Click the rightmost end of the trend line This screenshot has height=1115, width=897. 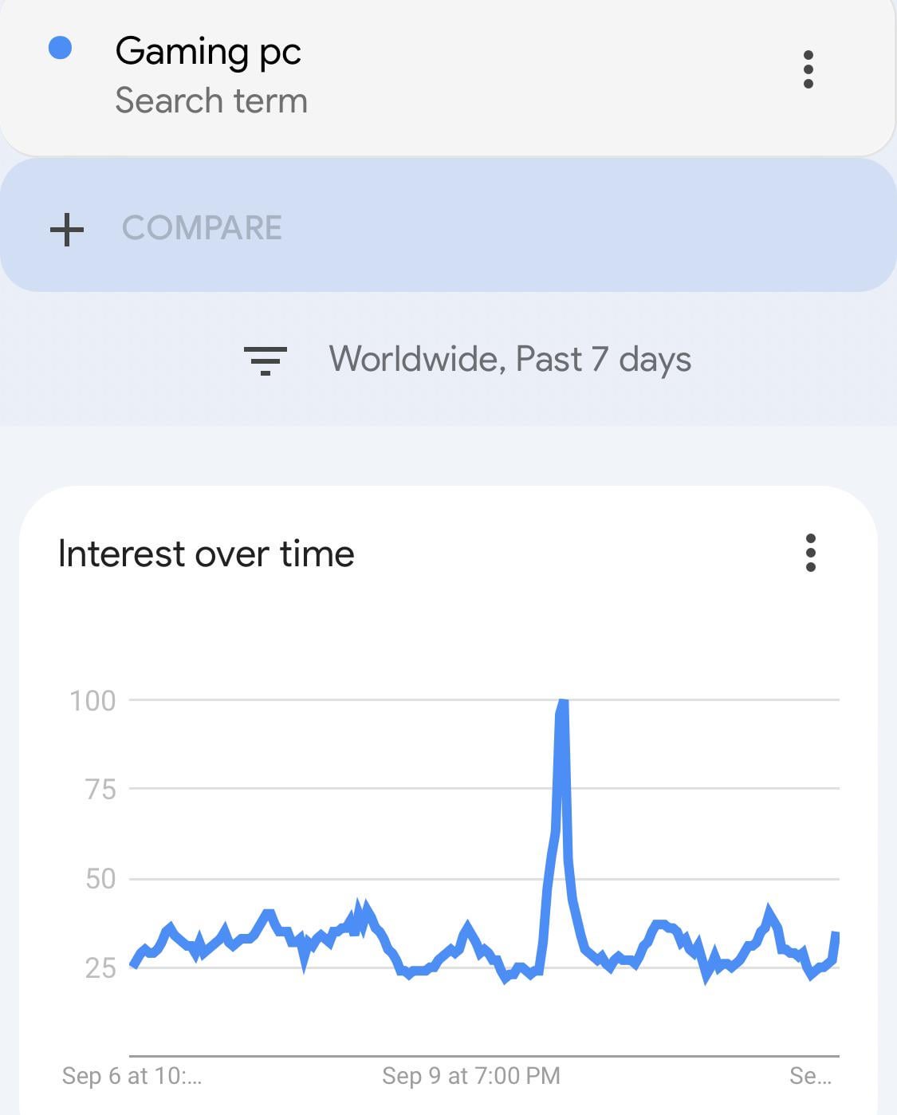(836, 935)
